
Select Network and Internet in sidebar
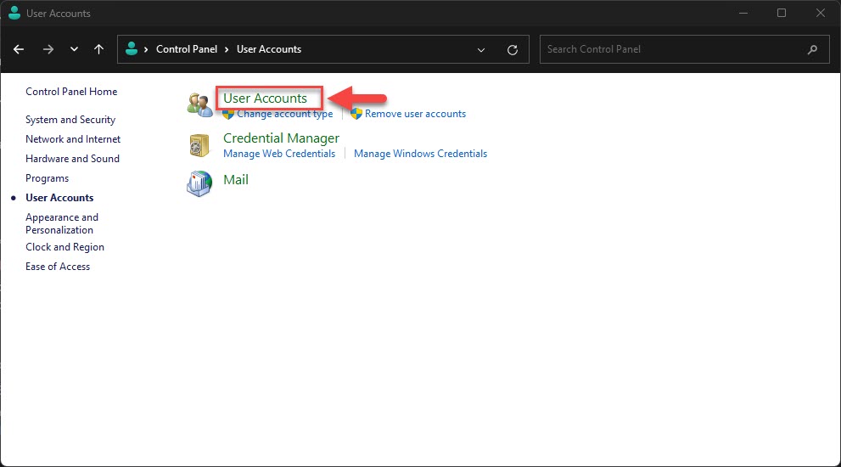click(73, 139)
